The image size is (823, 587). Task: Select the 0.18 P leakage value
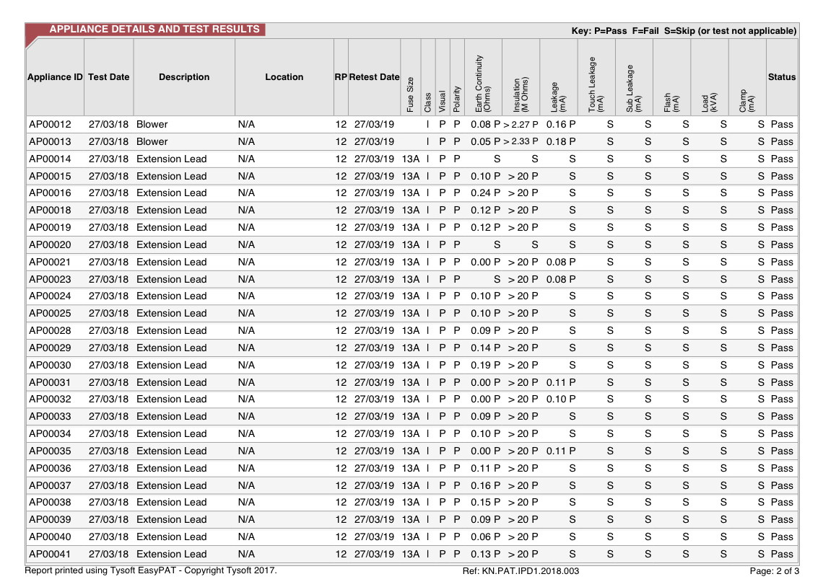(x=561, y=141)
